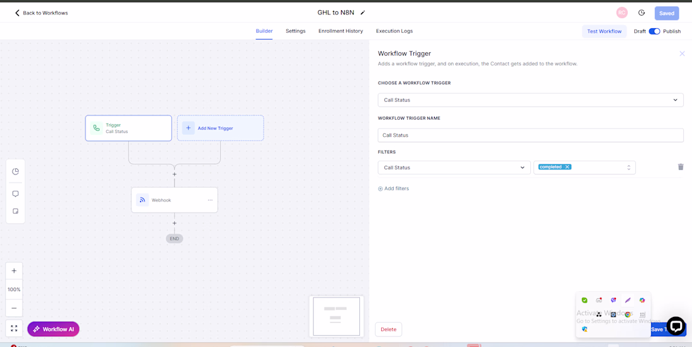The width and height of the screenshot is (692, 347).
Task: Open the stats pie chart icon
Action: coord(16,171)
